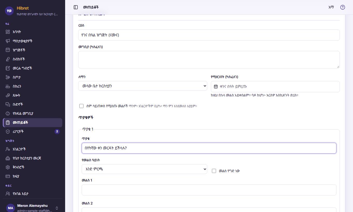Click the ጥያቄ question input field
The height and width of the screenshot is (212, 353).
click(209, 148)
